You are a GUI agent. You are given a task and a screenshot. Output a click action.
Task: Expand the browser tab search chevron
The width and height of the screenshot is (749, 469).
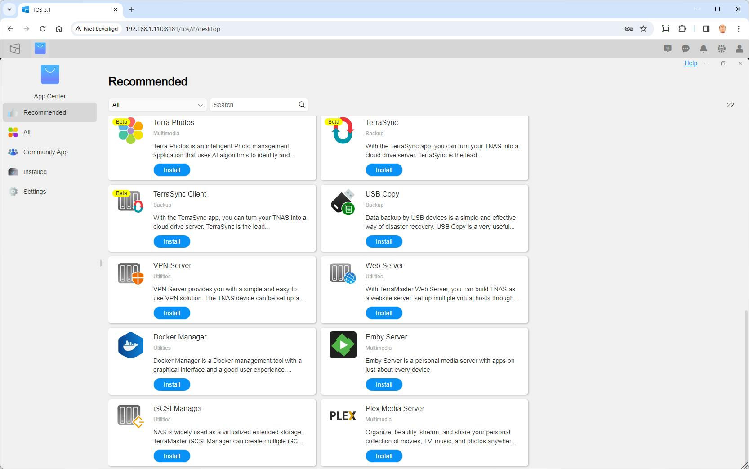tap(9, 9)
